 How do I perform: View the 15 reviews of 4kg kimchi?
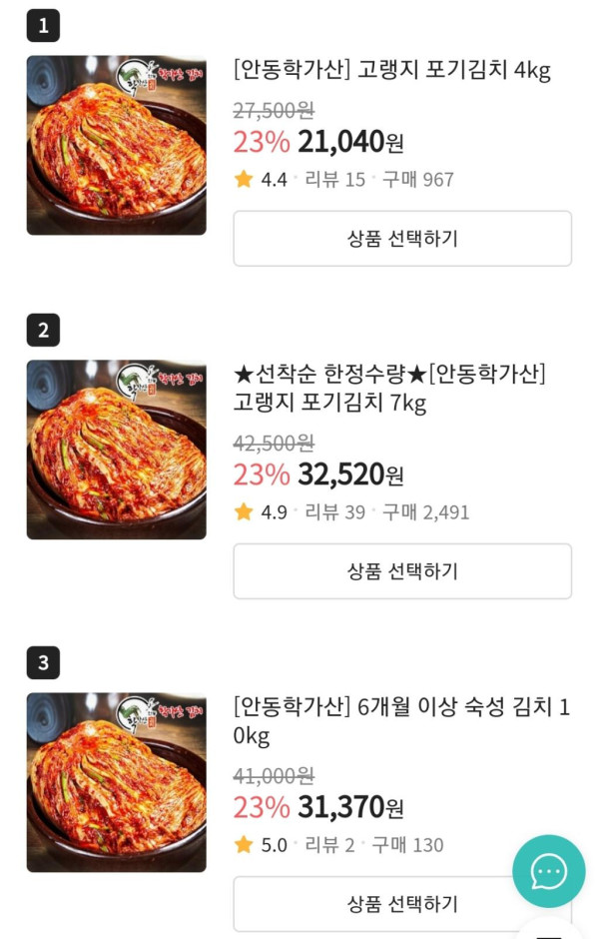click(x=334, y=180)
